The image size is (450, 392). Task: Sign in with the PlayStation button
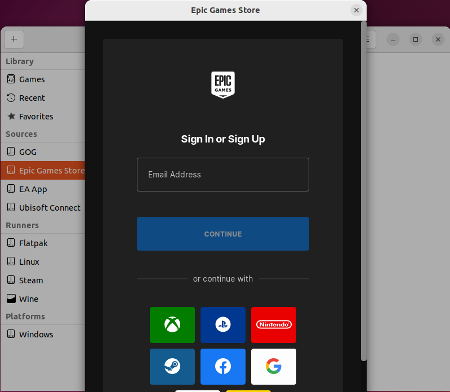(x=223, y=325)
